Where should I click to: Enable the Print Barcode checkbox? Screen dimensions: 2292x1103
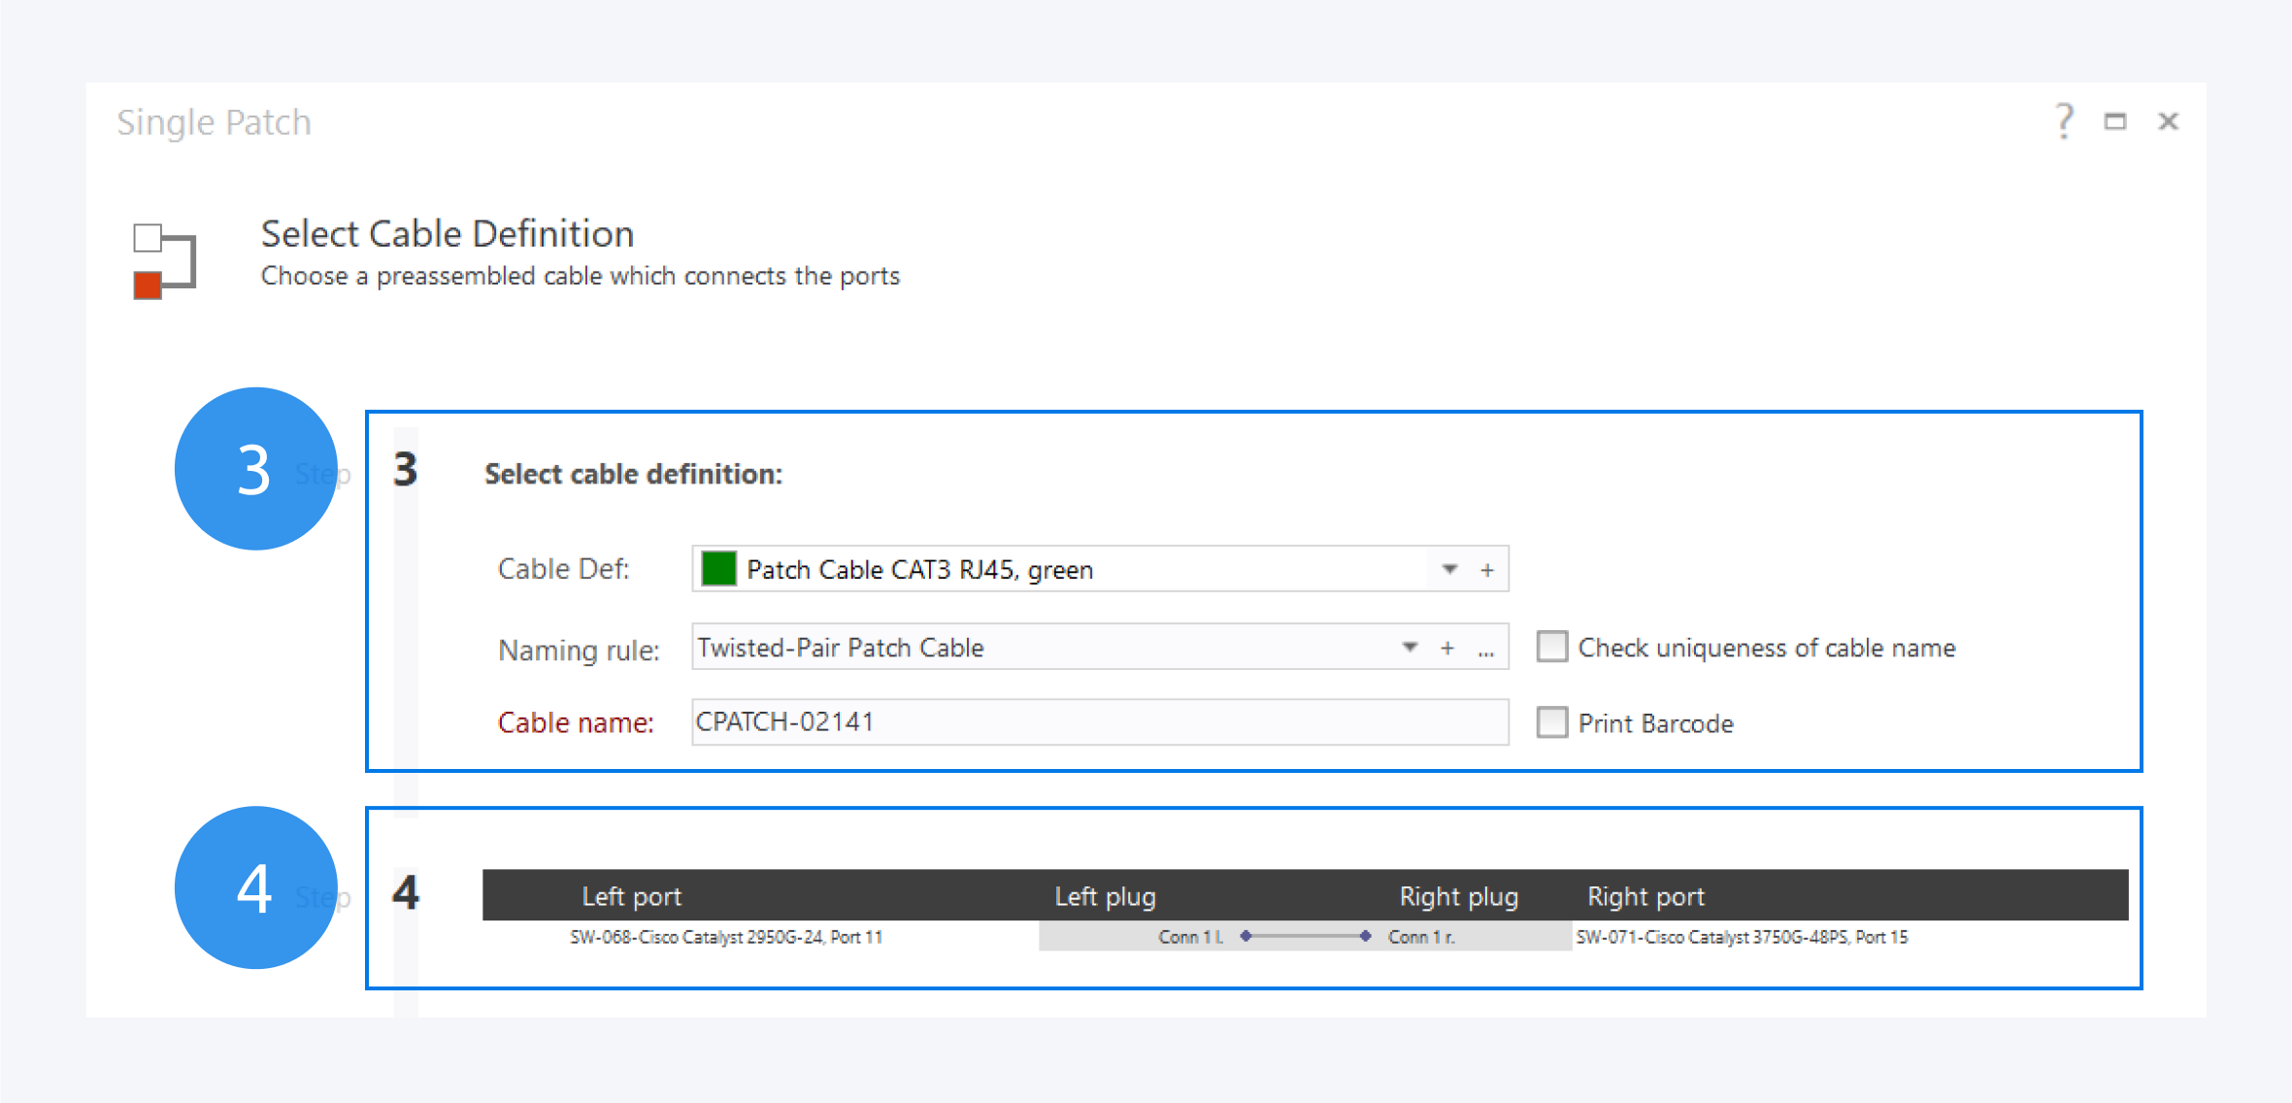tap(1552, 722)
